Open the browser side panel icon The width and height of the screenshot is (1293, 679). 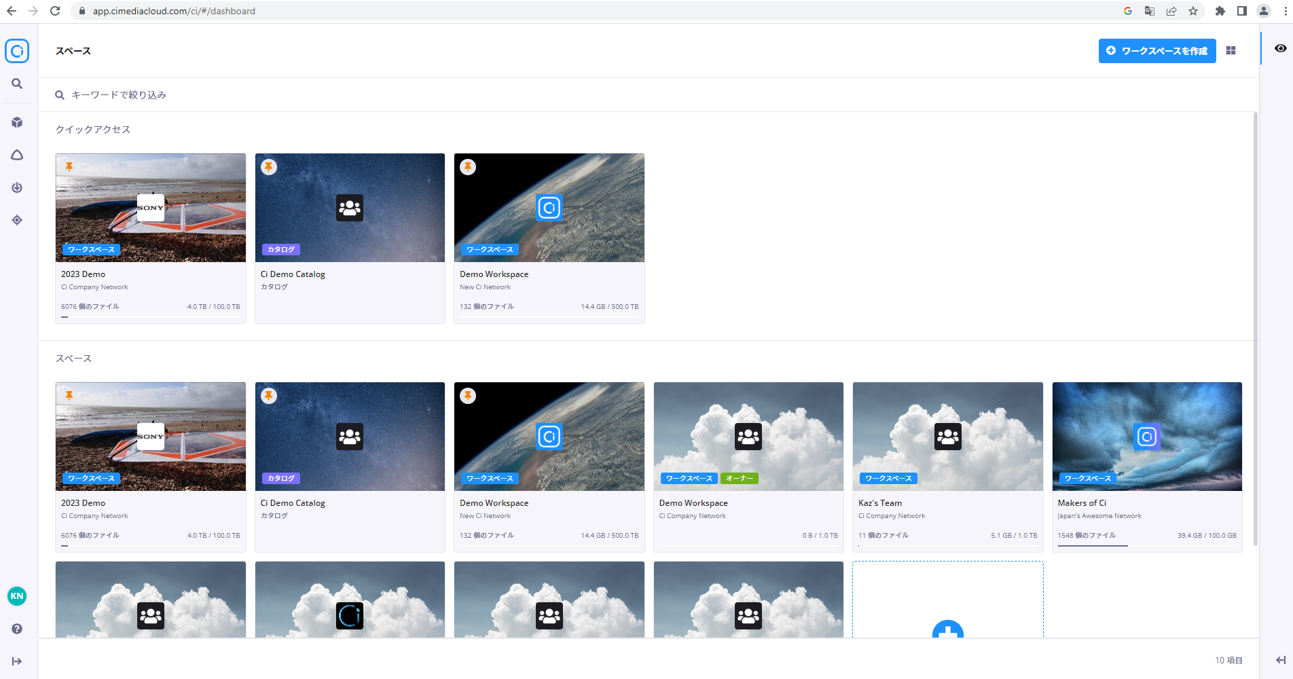1242,11
